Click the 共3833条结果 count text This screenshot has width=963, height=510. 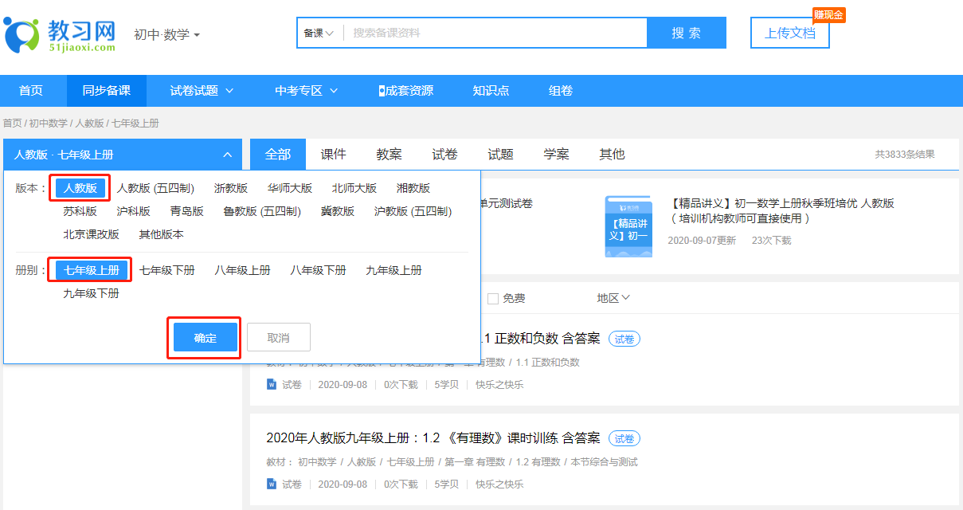point(905,155)
